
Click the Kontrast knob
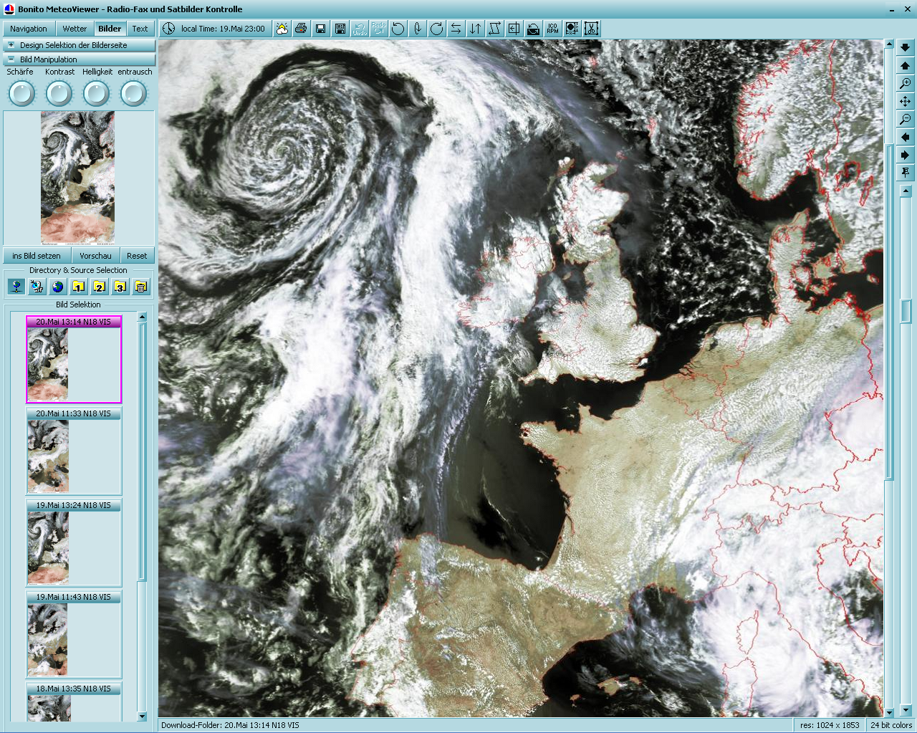point(59,93)
